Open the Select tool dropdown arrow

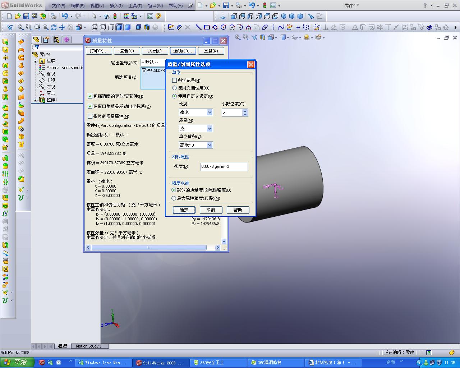pyautogui.click(x=100, y=17)
